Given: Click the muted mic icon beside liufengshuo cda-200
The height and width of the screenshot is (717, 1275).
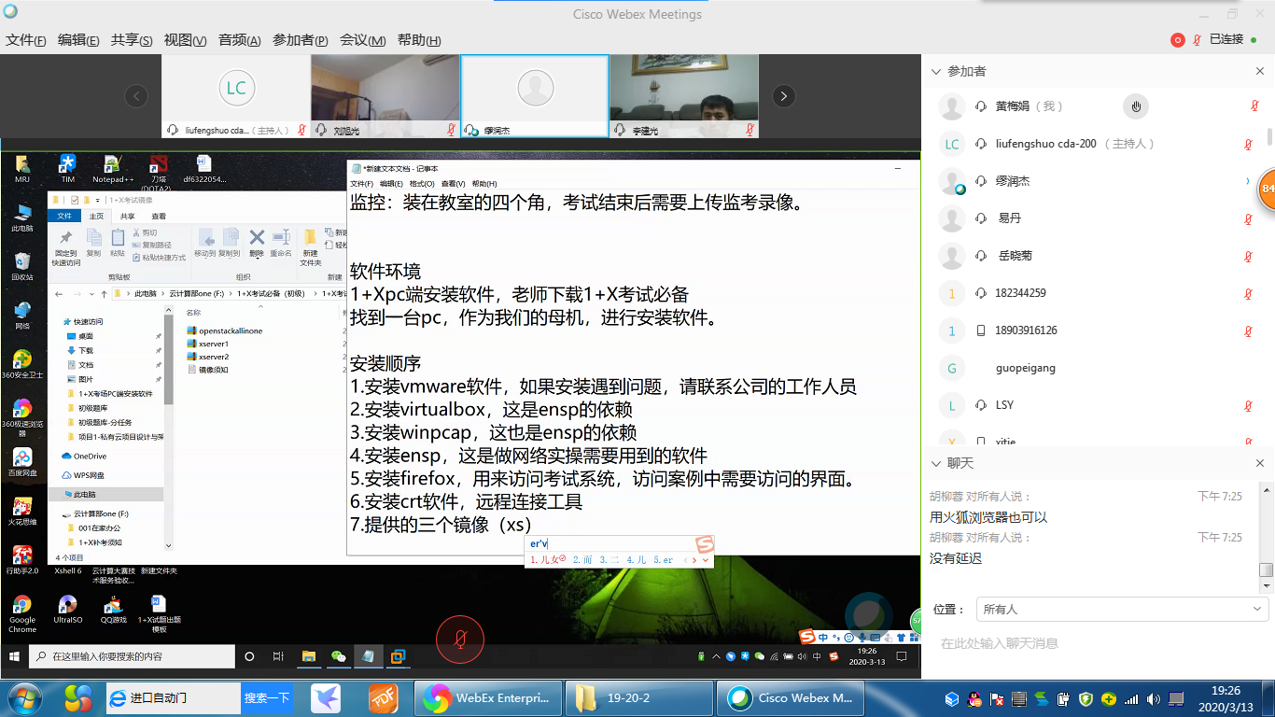Looking at the screenshot, I should [1248, 144].
